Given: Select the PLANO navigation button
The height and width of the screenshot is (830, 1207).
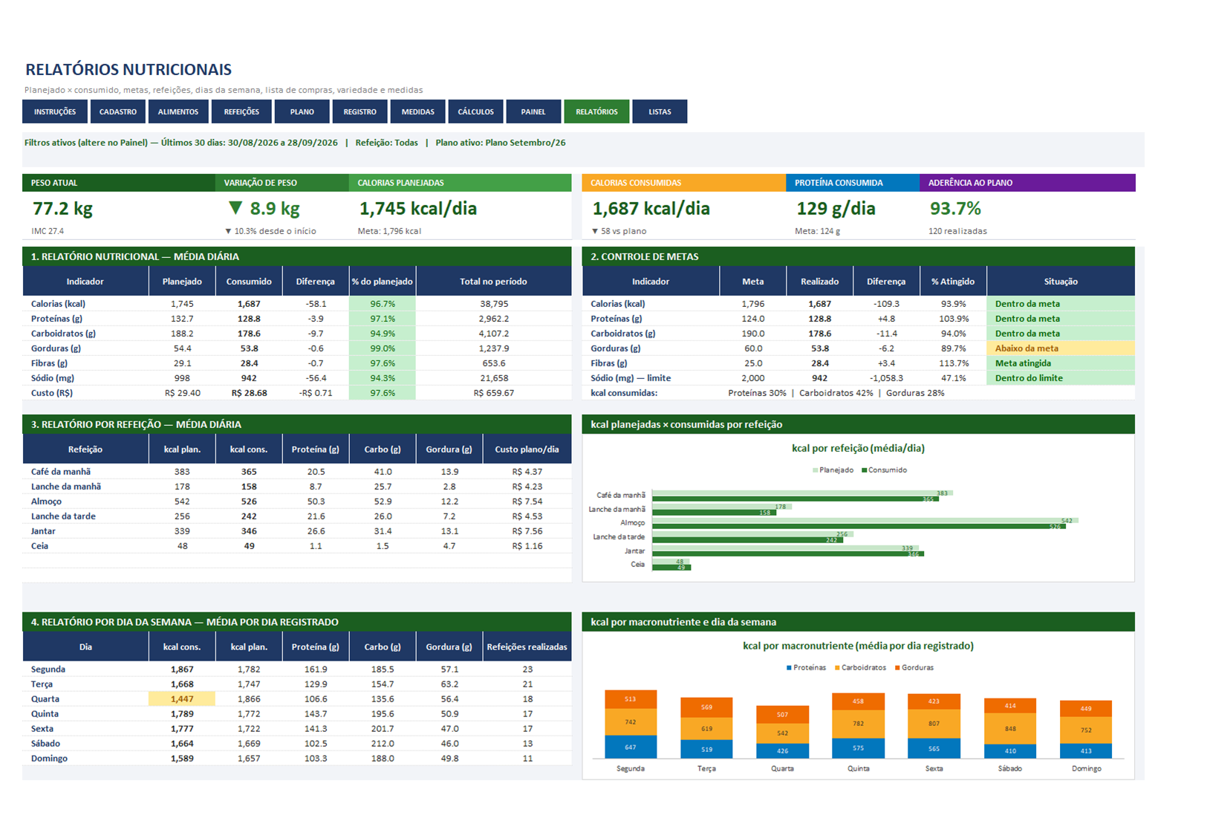Looking at the screenshot, I should [302, 111].
